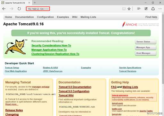This screenshot has height=116, width=164.
Task: Click the Tomcat cat mascot image
Action: [16, 47]
